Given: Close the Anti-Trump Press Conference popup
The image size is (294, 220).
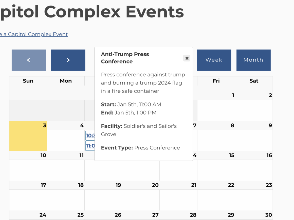Looking at the screenshot, I should [x=187, y=58].
